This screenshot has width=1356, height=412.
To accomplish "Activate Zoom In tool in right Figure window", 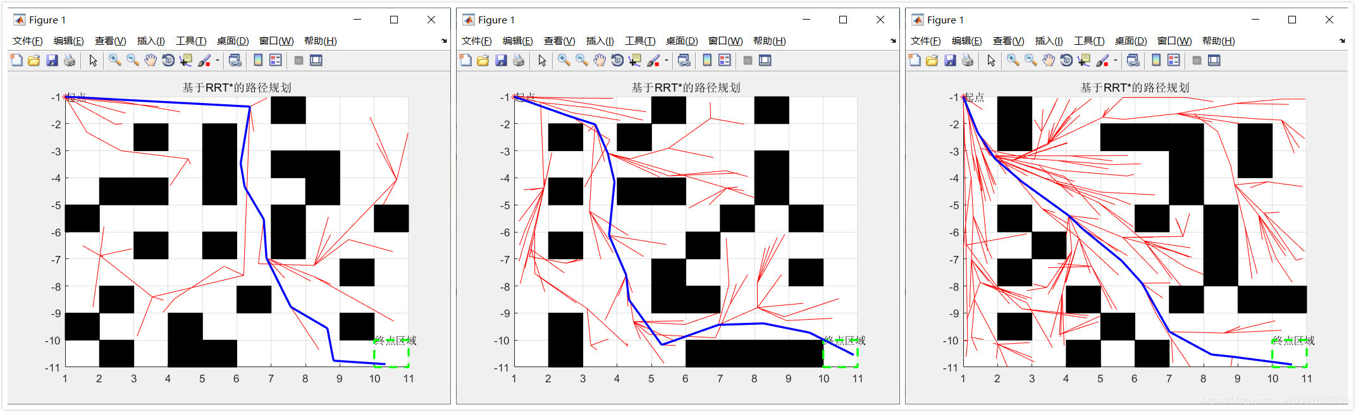I will click(x=1013, y=60).
